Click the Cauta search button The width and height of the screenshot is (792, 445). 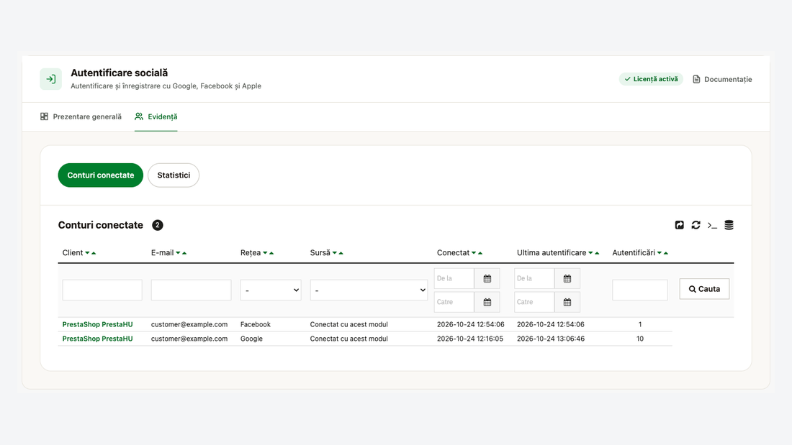coord(704,289)
